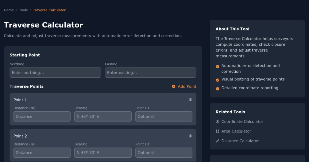309x162 pixels.
Task: Delete Point 1 with trash icon
Action: pyautogui.click(x=191, y=100)
